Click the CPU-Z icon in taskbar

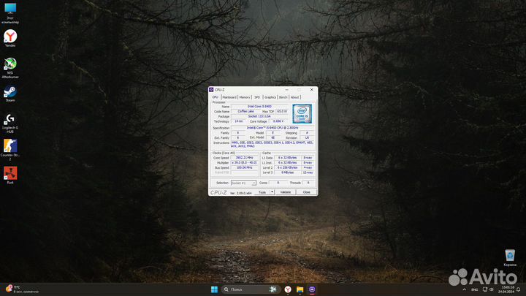(x=312, y=289)
